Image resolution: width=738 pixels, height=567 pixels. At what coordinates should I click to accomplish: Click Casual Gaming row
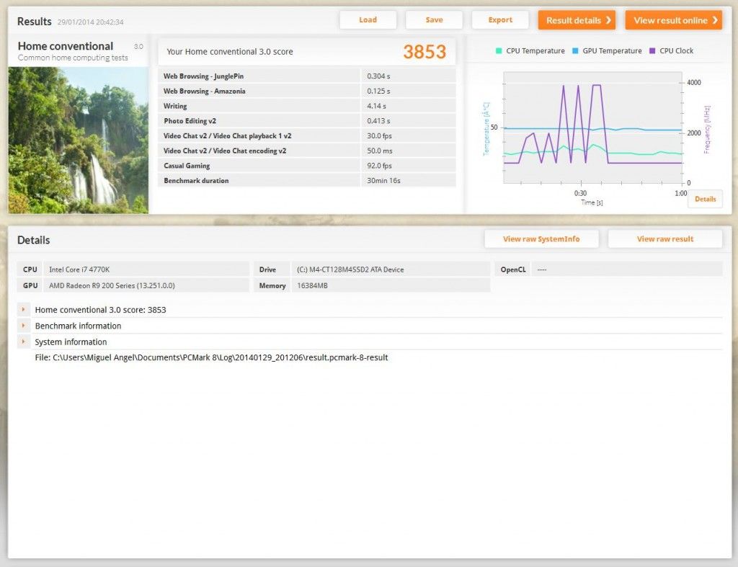pyautogui.click(x=307, y=166)
